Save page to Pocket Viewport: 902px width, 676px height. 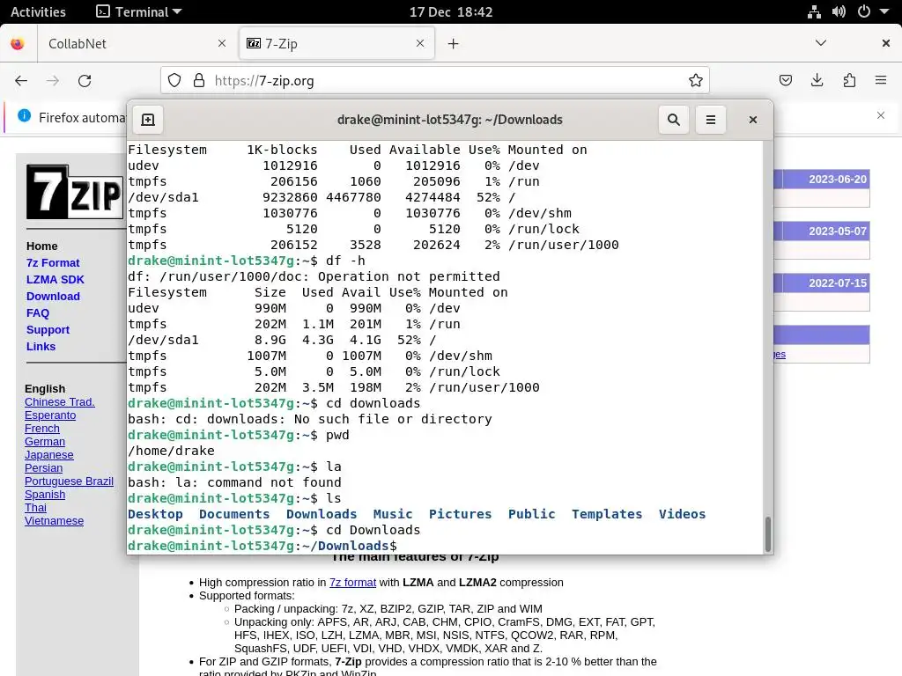786,80
